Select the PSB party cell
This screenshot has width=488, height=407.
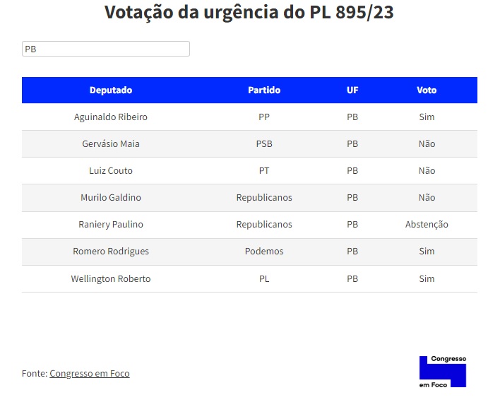264,143
